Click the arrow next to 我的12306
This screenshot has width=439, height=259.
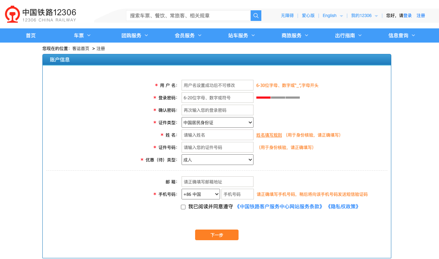click(376, 16)
